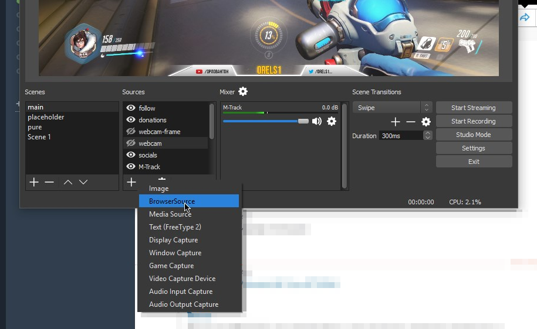Remove selected scene with minus icon
Viewport: 537px width, 329px height.
(49, 182)
